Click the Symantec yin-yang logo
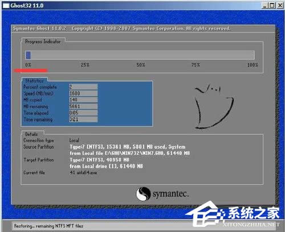285x232 pixels. [x=143, y=194]
